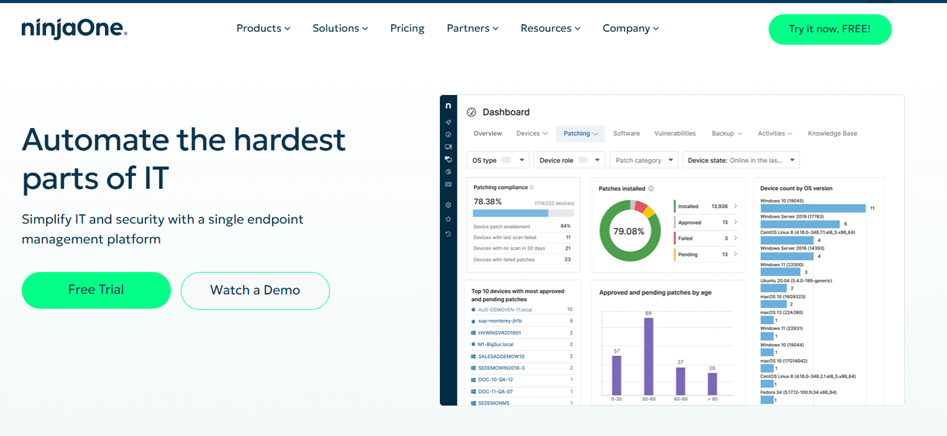Viewport: 947px width, 436px height.
Task: Switch to the Overview tab
Action: click(x=488, y=134)
